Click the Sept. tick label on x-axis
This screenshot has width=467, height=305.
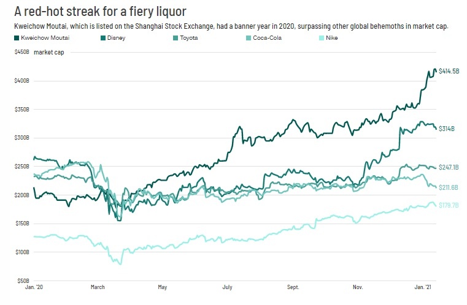[x=293, y=286]
